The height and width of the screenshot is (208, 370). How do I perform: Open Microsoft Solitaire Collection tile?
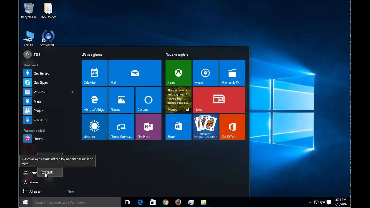206,127
